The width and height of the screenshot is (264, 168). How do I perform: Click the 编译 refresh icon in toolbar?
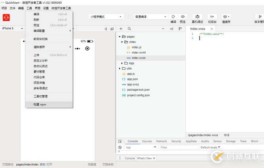[173, 17]
